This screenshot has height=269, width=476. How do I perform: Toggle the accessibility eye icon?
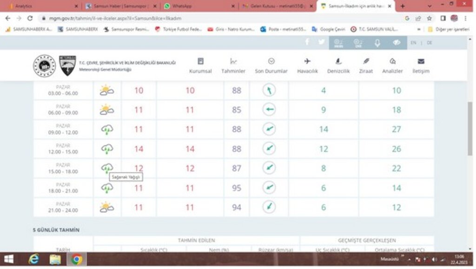[x=396, y=43]
